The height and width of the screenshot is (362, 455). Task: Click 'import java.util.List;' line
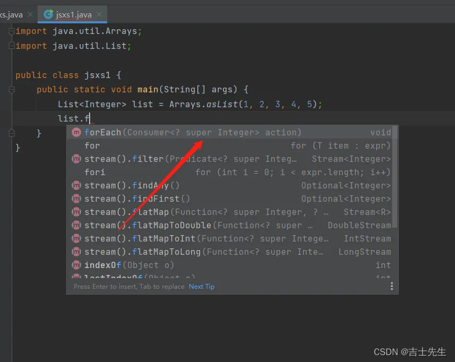click(73, 46)
